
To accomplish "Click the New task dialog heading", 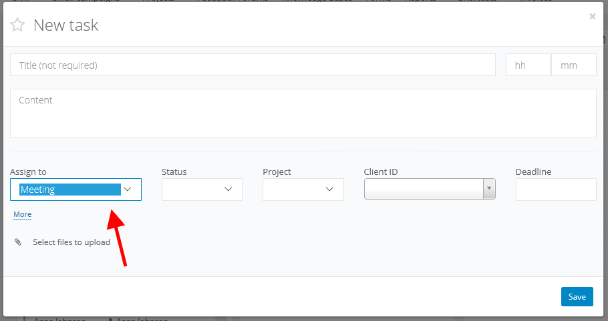I will [65, 25].
